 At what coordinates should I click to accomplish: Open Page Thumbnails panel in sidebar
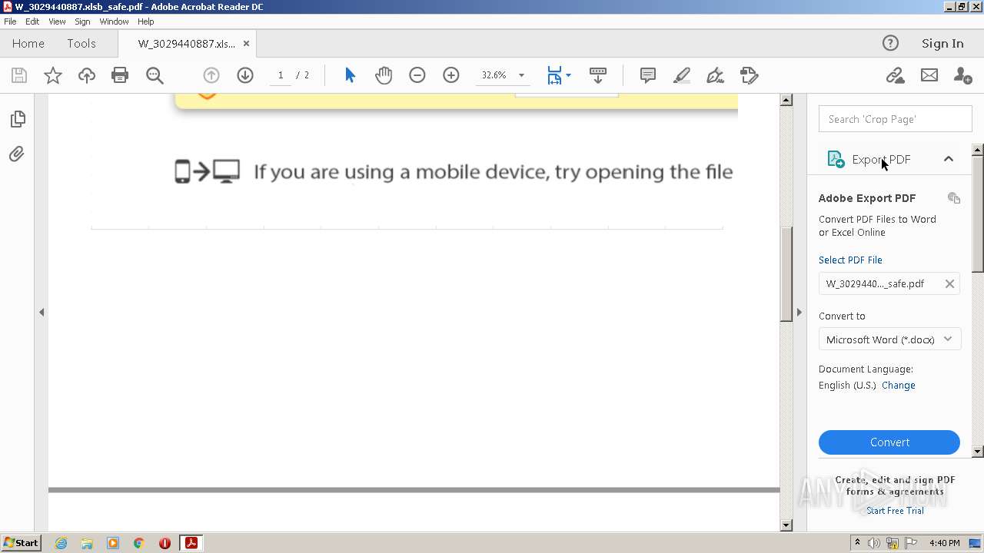[x=18, y=119]
